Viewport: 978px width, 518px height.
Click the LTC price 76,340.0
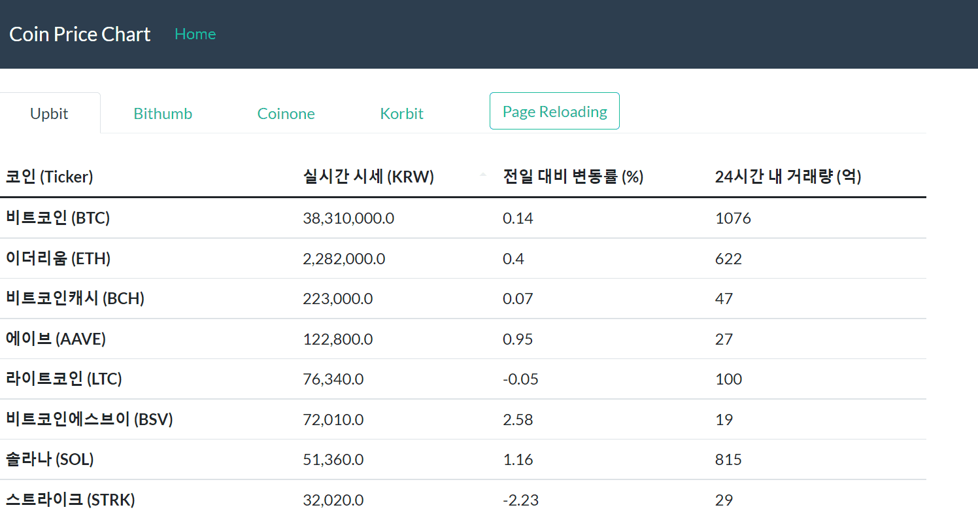click(333, 379)
